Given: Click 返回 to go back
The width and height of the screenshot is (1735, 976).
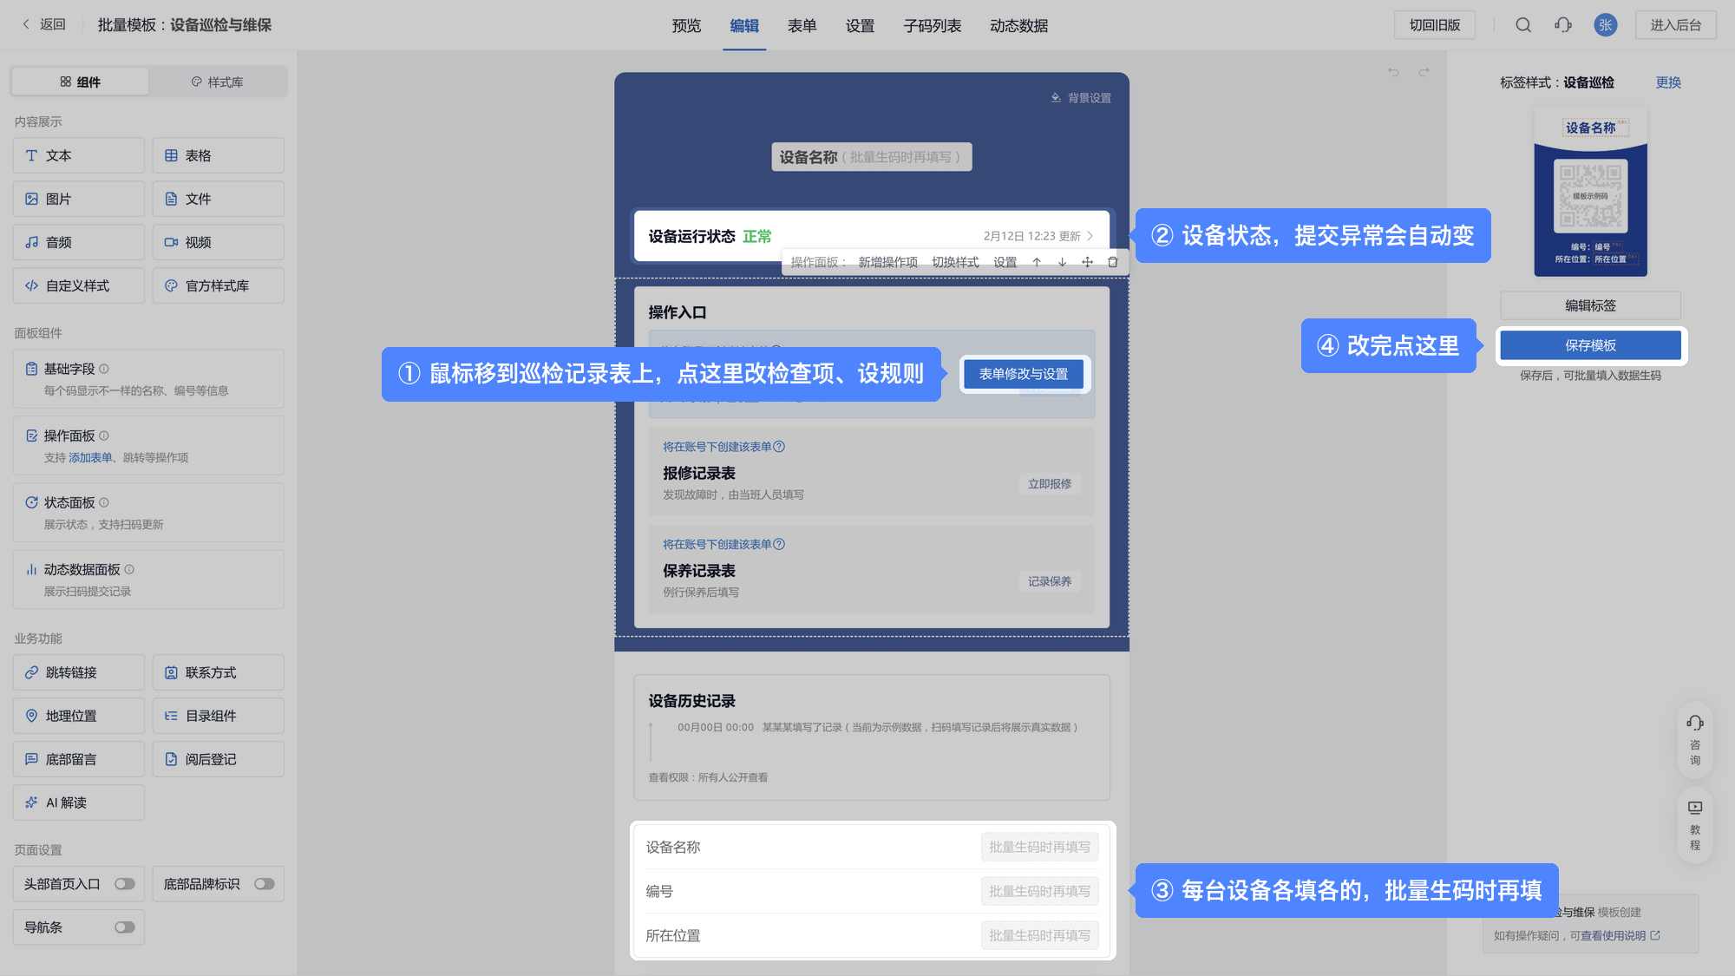Looking at the screenshot, I should click(x=44, y=24).
